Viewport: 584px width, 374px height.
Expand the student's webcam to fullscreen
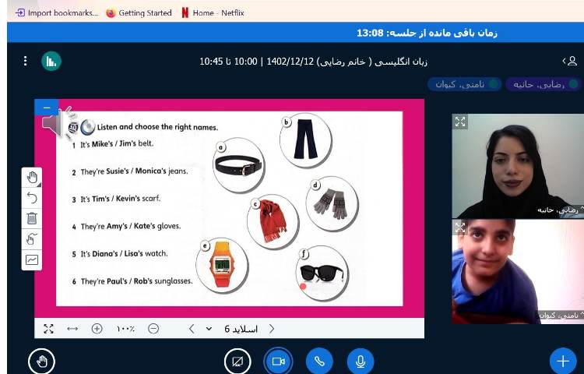(460, 228)
